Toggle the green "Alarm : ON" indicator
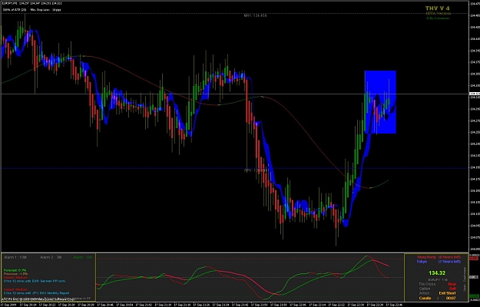 tap(83, 257)
